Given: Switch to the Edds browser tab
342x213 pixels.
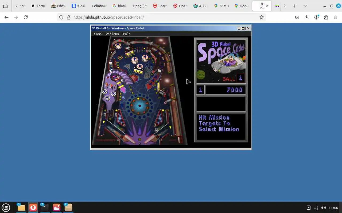Looking at the screenshot, I should [58, 6].
